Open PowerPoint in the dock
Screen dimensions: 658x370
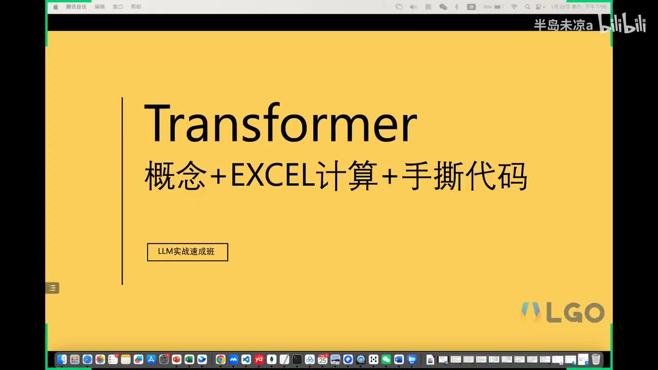pyautogui.click(x=177, y=359)
